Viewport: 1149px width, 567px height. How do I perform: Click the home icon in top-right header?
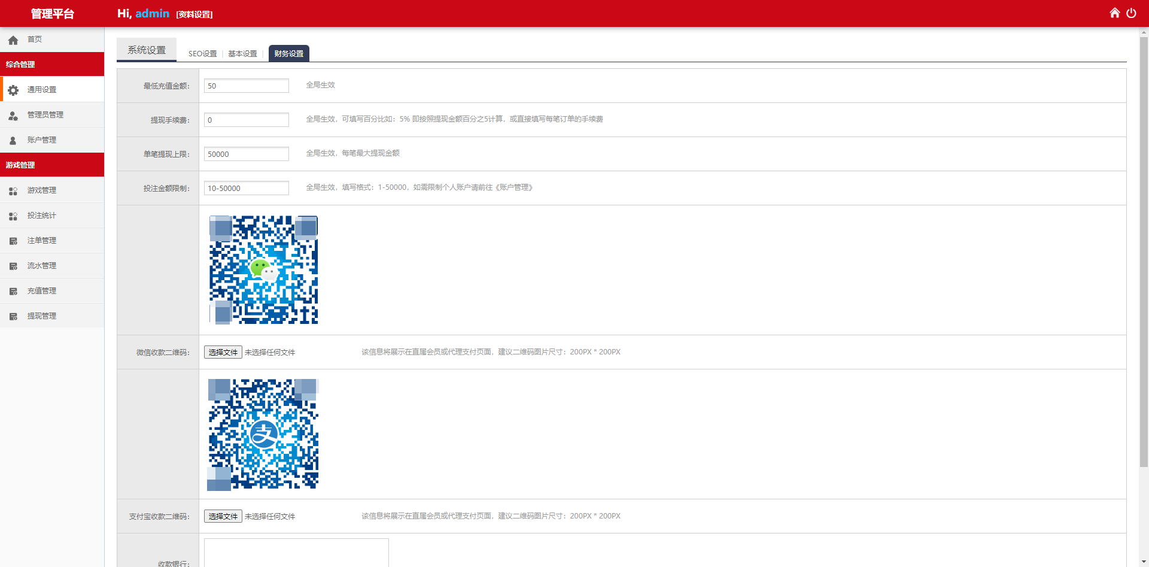click(x=1114, y=13)
